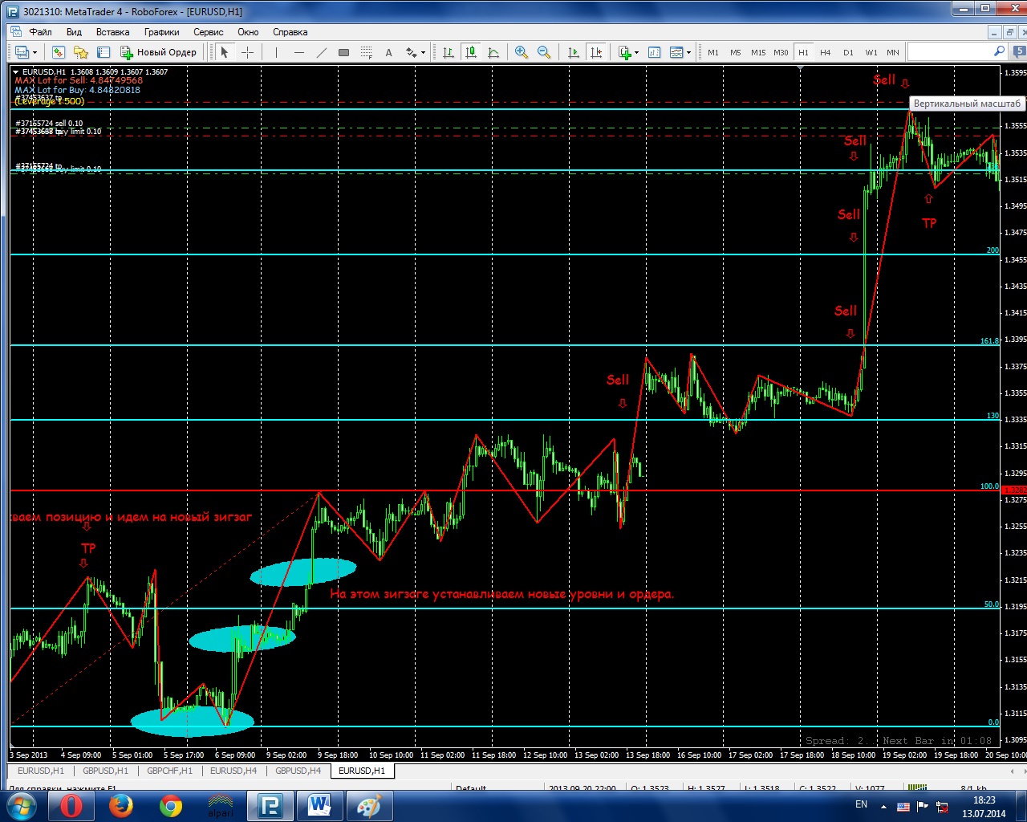
Task: Open the Navigator favorites folder icon
Action: tap(80, 52)
